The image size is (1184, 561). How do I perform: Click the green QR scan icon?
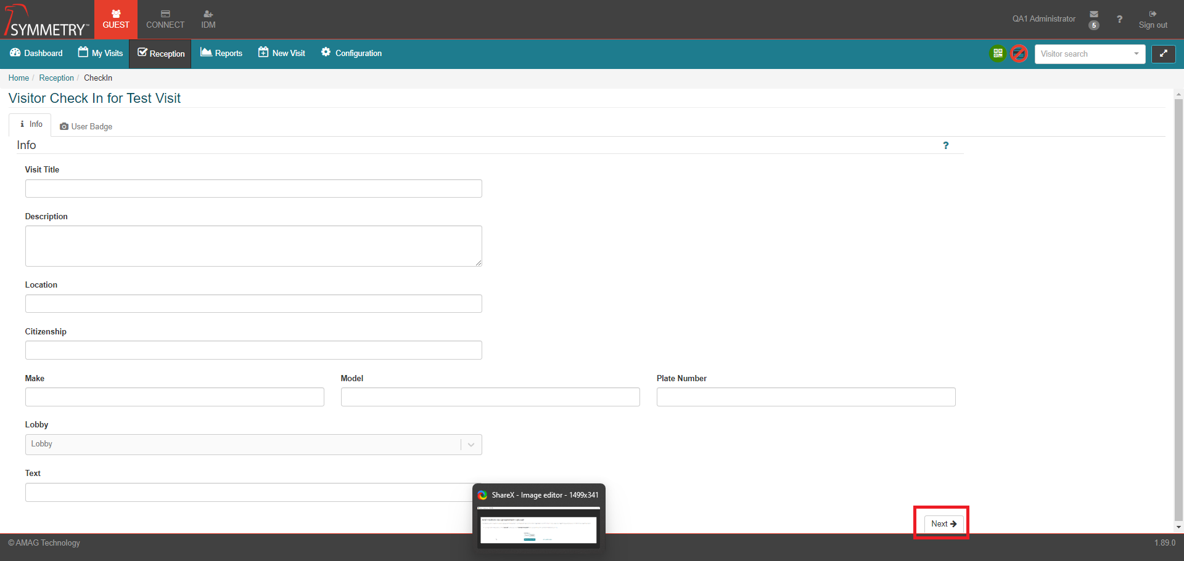[998, 54]
